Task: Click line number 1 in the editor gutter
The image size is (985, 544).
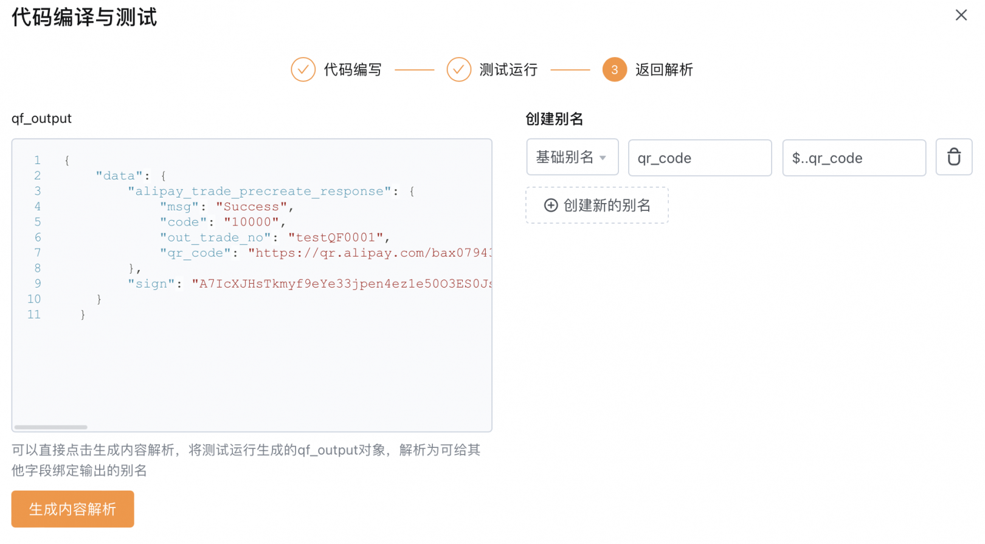Action: coord(37,160)
